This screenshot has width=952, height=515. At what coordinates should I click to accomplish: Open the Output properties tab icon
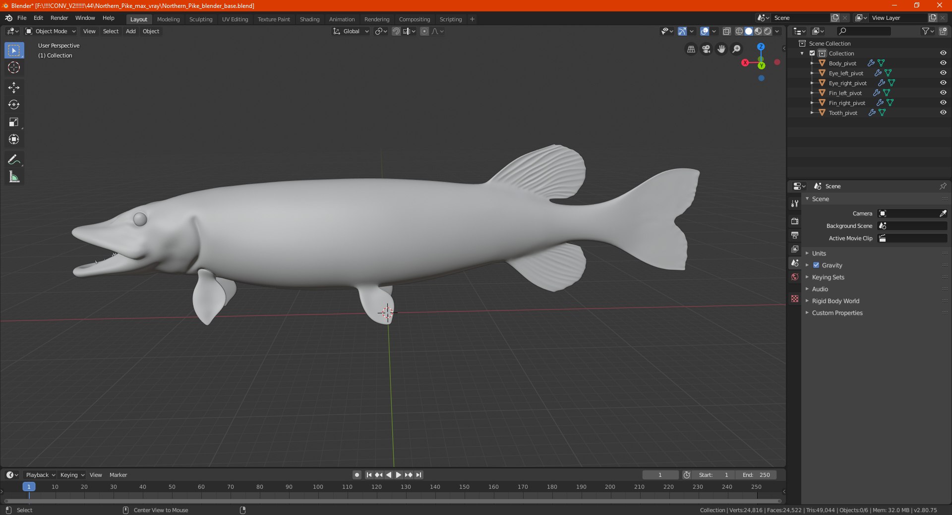(x=795, y=235)
